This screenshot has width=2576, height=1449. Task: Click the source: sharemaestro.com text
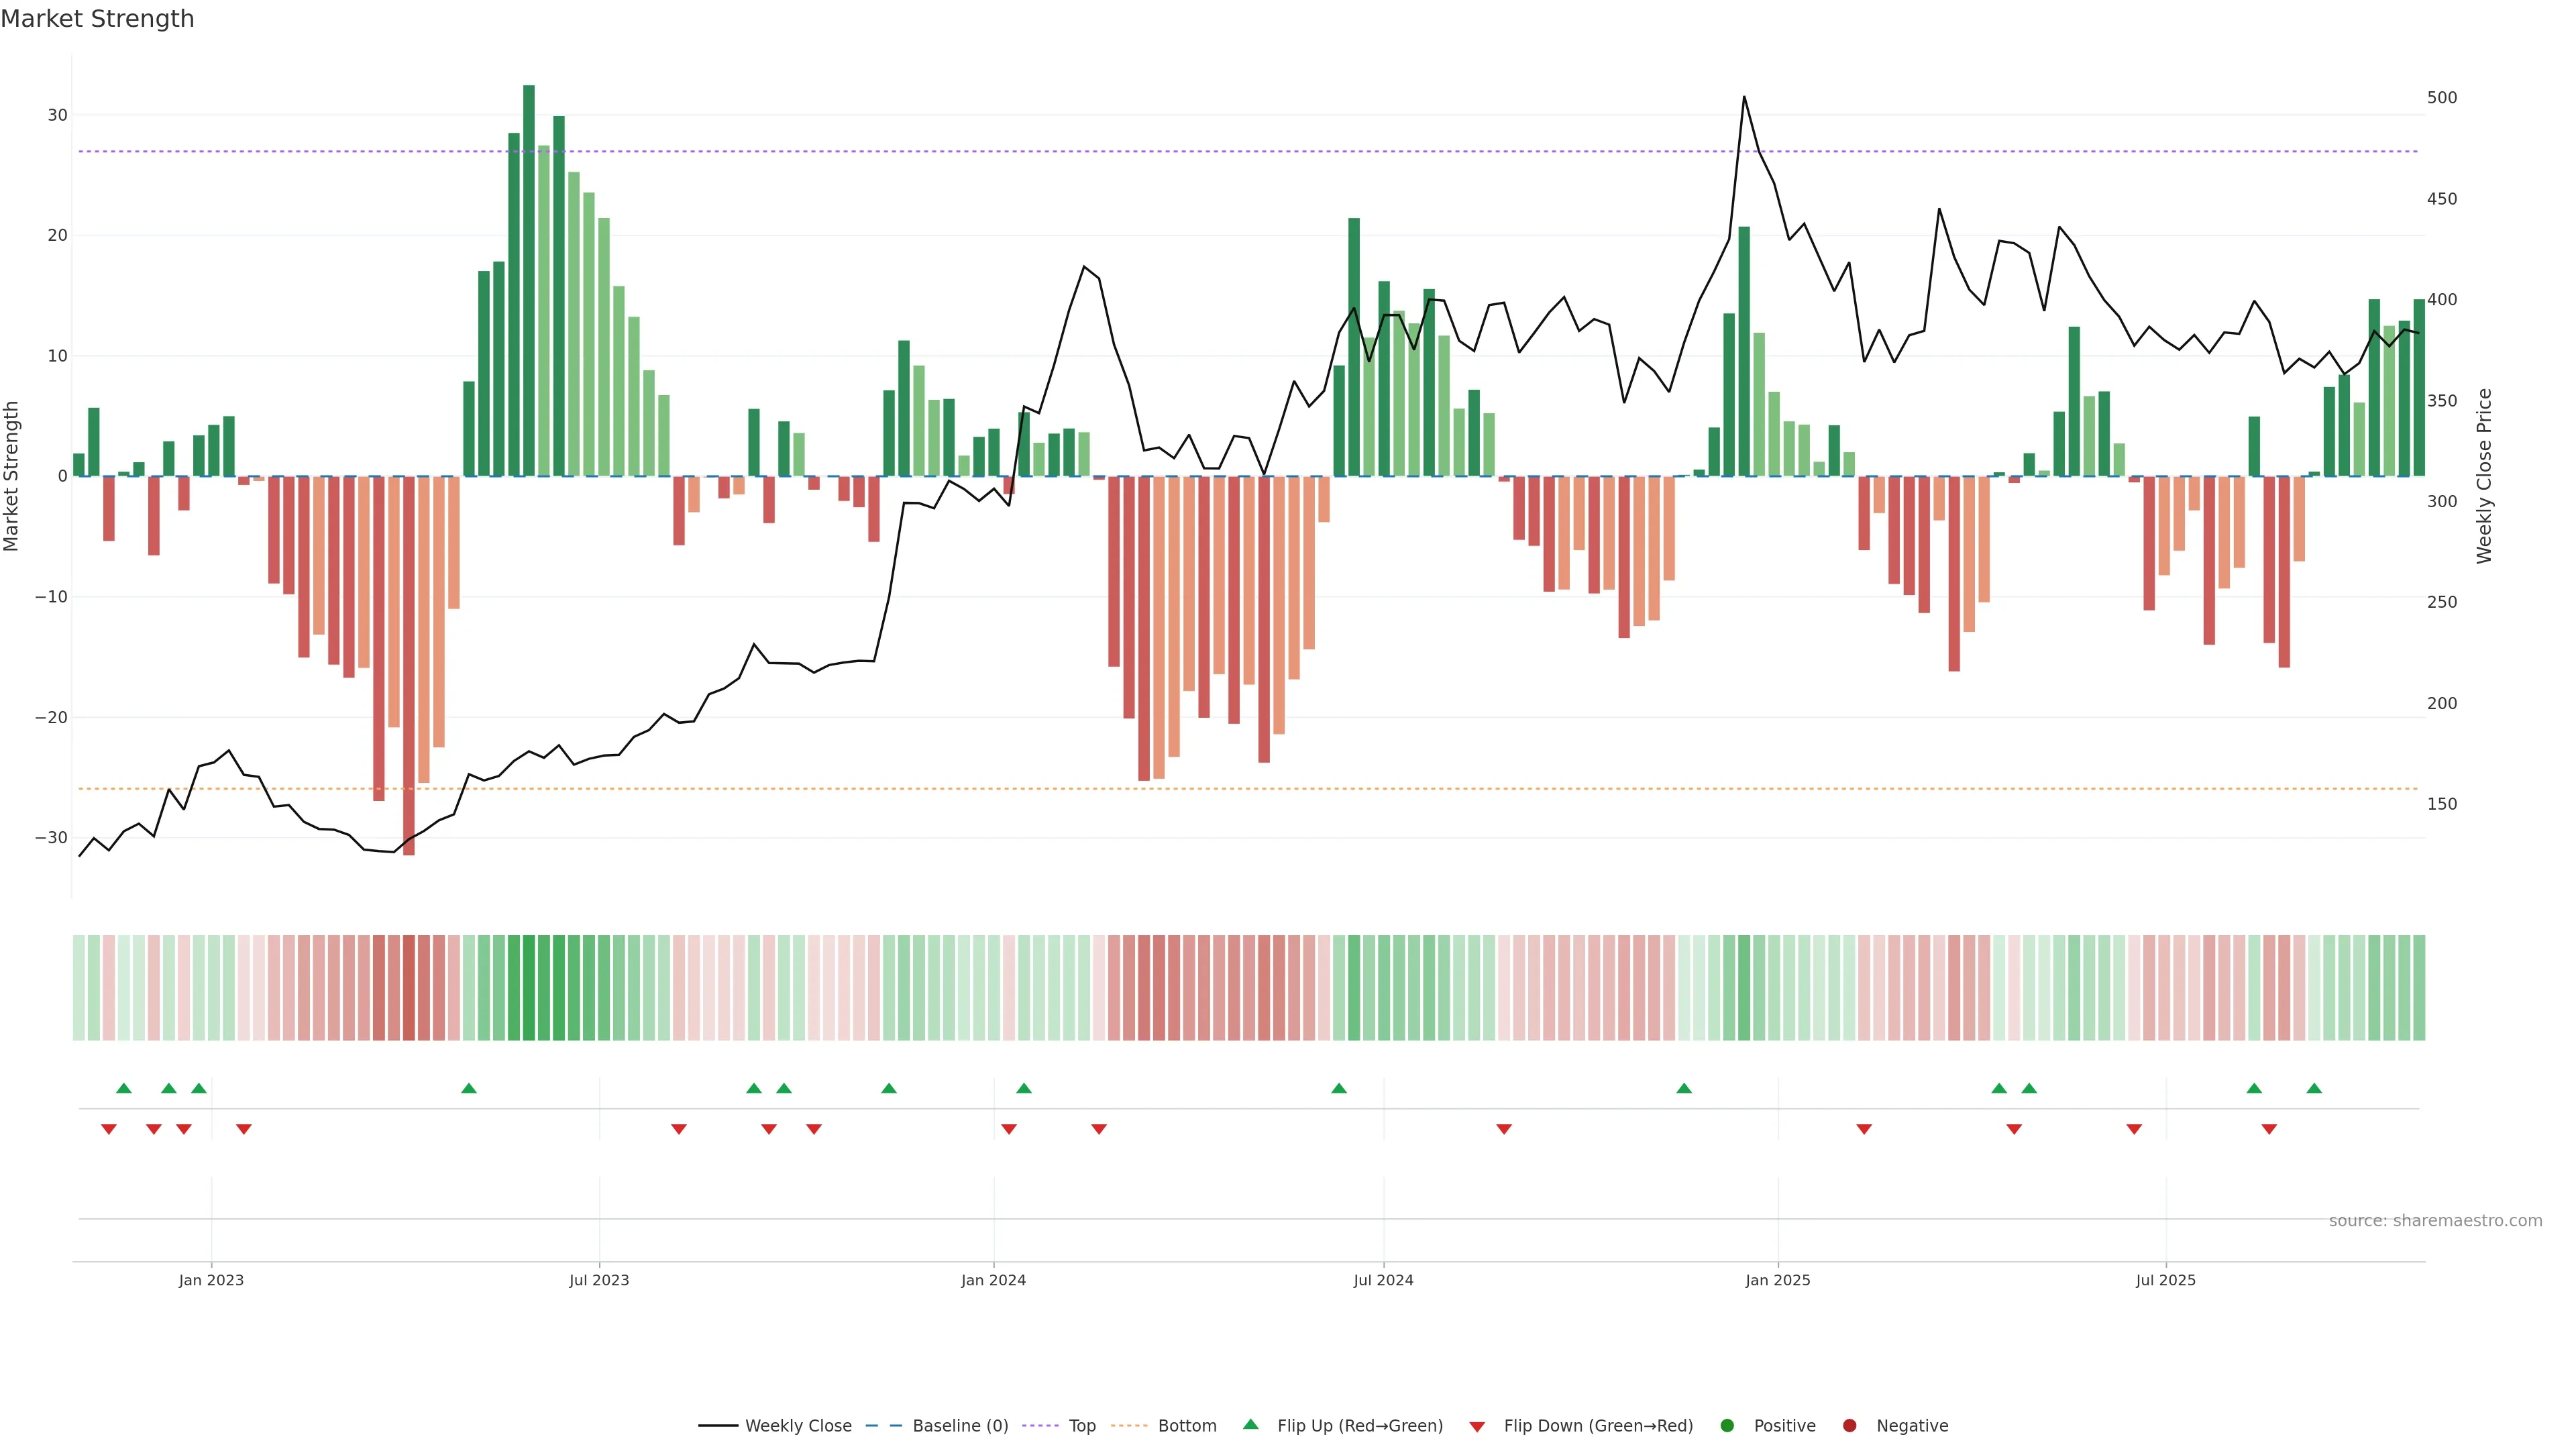tap(2435, 1221)
